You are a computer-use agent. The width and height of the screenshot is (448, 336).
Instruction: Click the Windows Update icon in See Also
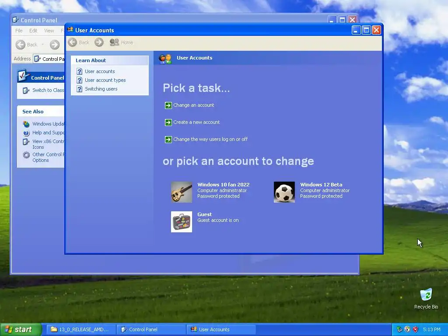tap(26, 124)
